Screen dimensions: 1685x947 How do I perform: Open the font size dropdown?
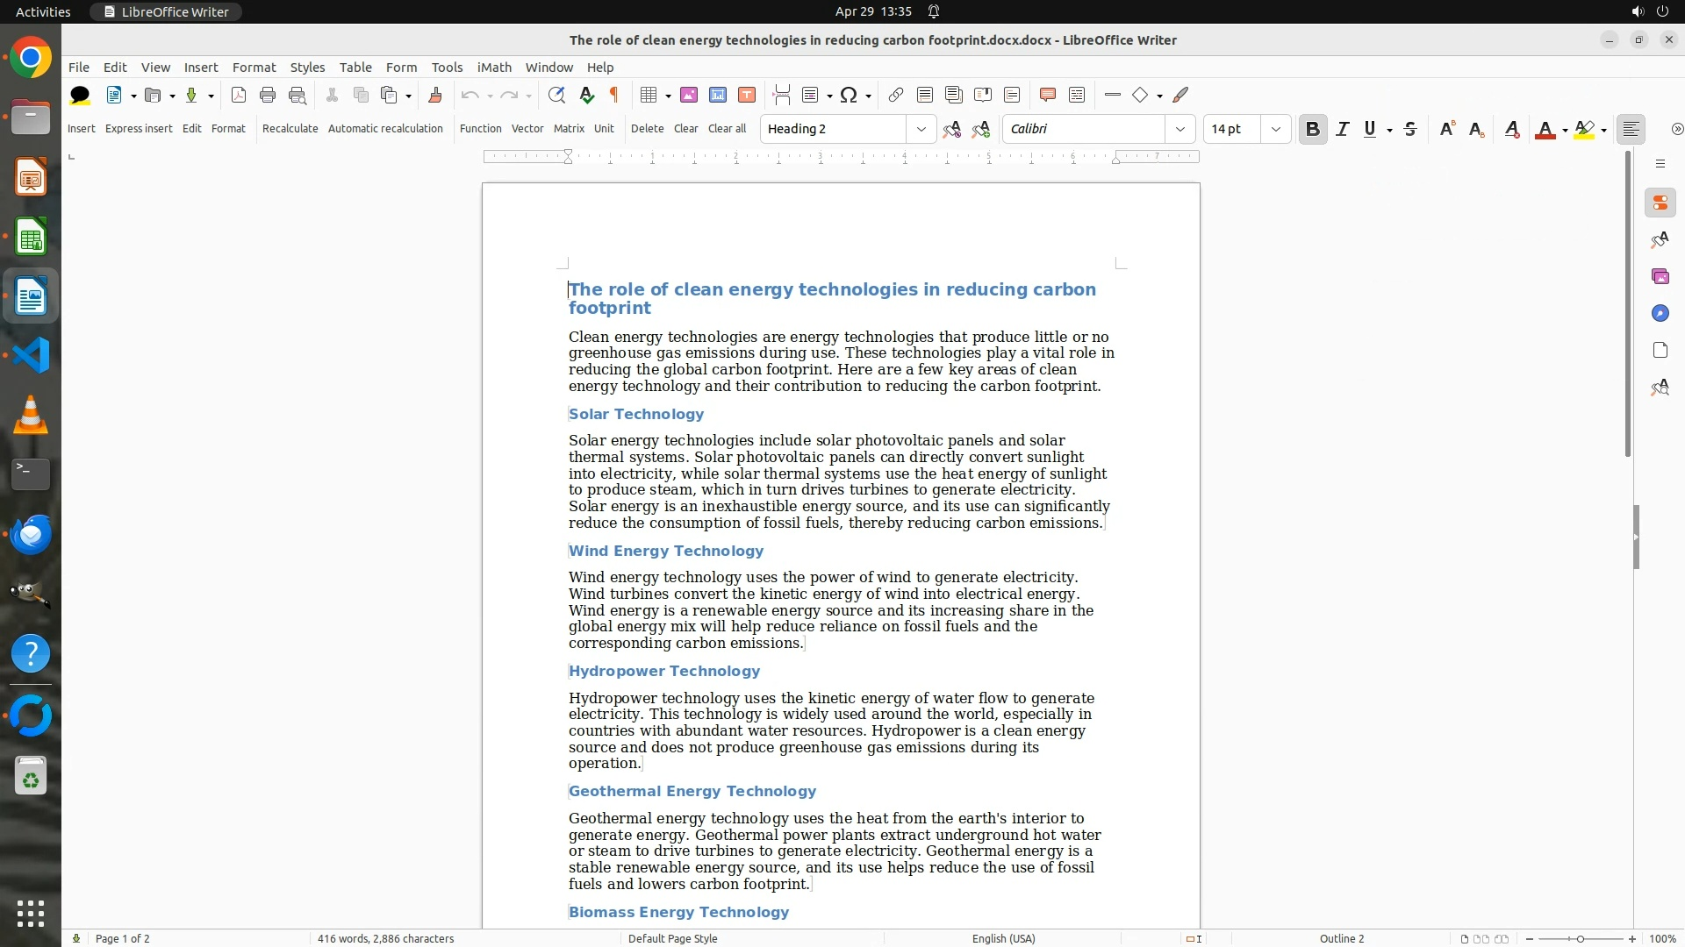[x=1275, y=129]
